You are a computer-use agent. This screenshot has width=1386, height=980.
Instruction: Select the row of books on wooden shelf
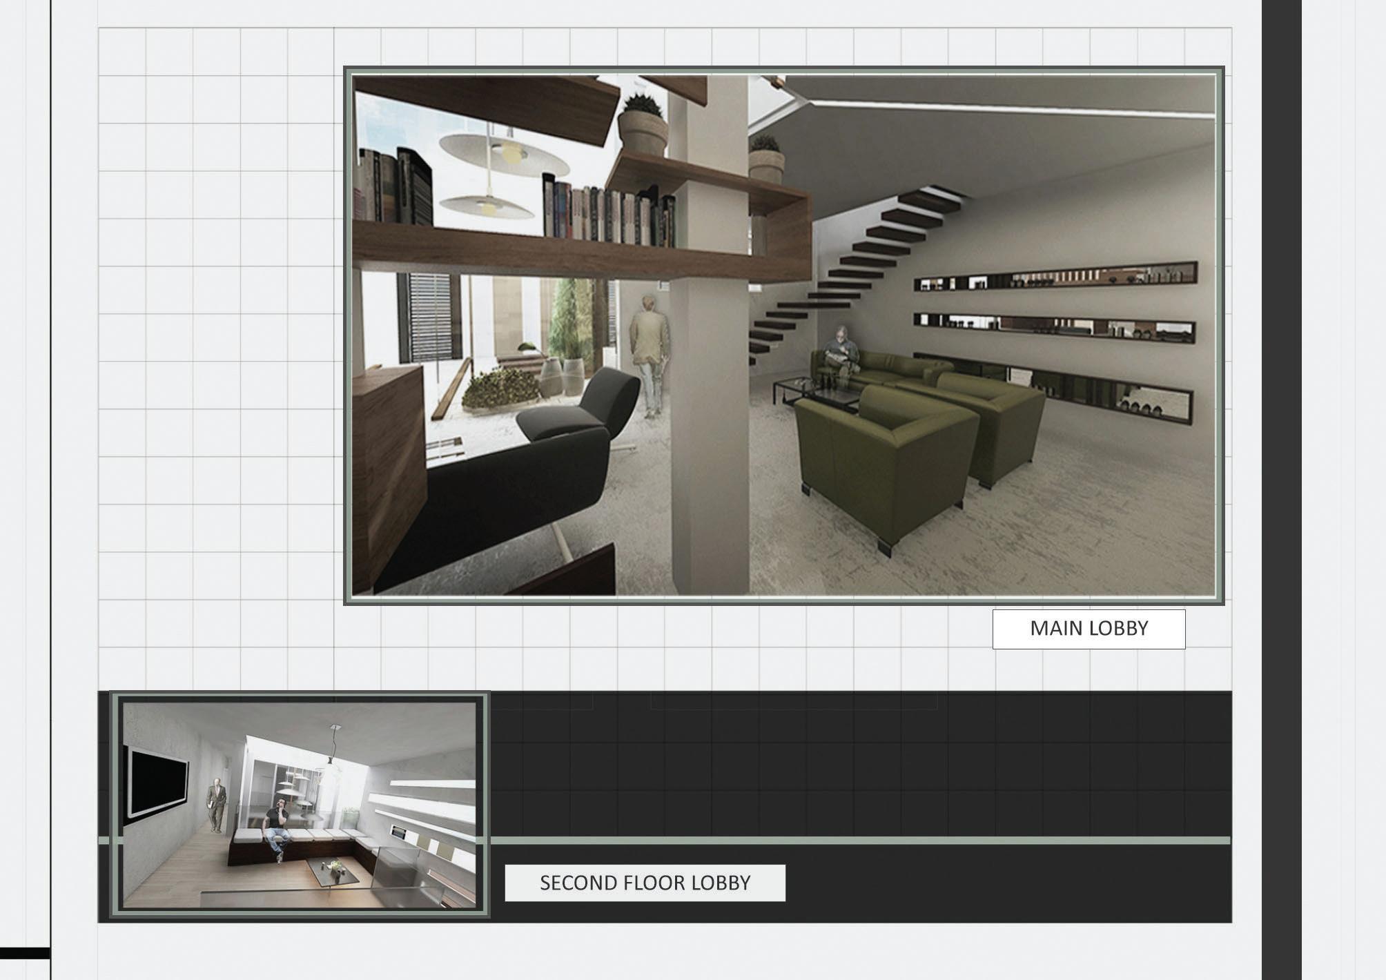(x=607, y=210)
